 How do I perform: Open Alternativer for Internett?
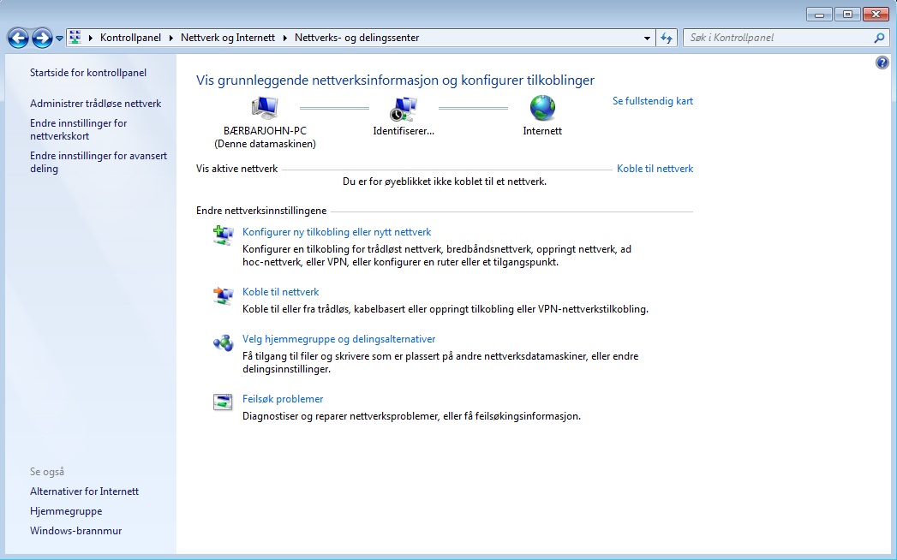coord(84,491)
